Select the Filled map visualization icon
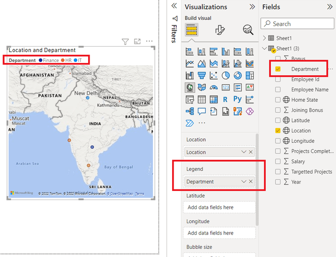Image resolution: width=336 pixels, height=257 pixels. tap(202, 87)
